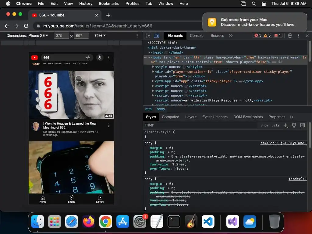
Task: Switch to the Console panel tab
Action: click(x=197, y=36)
